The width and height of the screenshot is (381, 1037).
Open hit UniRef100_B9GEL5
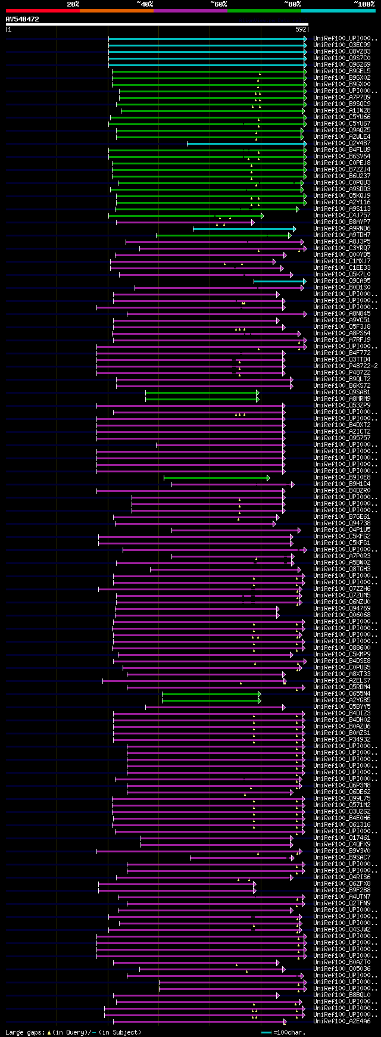tap(342, 71)
